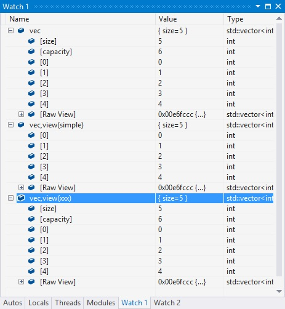Switch to the Watch 2 tab

167,303
